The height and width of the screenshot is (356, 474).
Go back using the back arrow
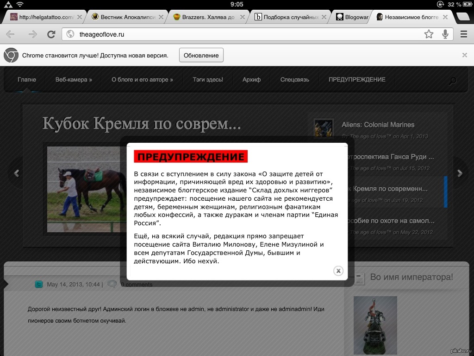(10, 34)
